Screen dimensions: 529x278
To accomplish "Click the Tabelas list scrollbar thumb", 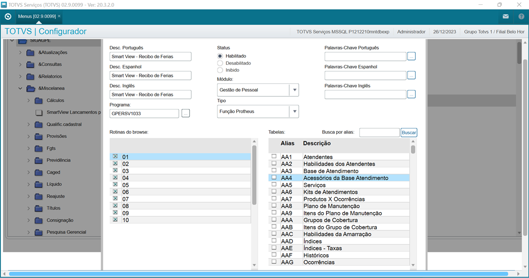I will click(413, 150).
